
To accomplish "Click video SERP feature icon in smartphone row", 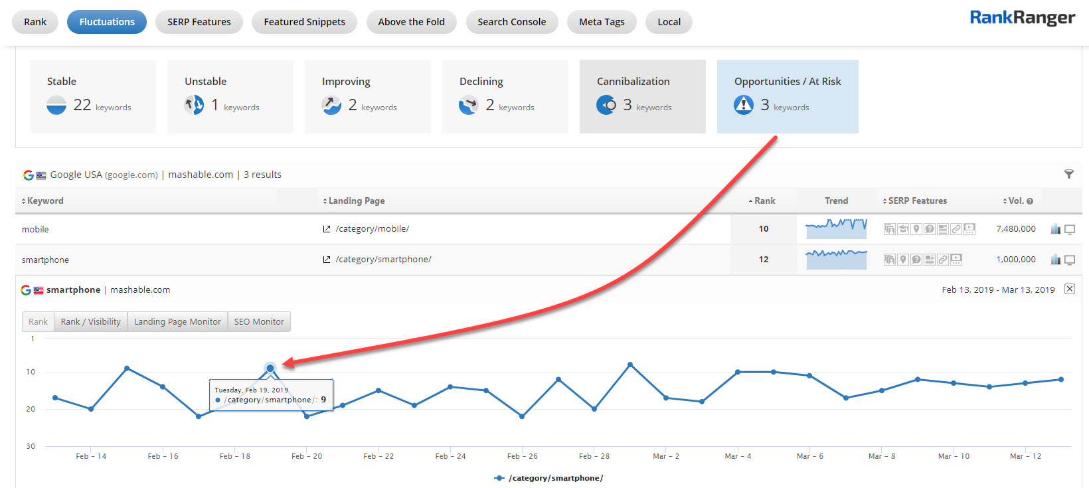I will (956, 260).
